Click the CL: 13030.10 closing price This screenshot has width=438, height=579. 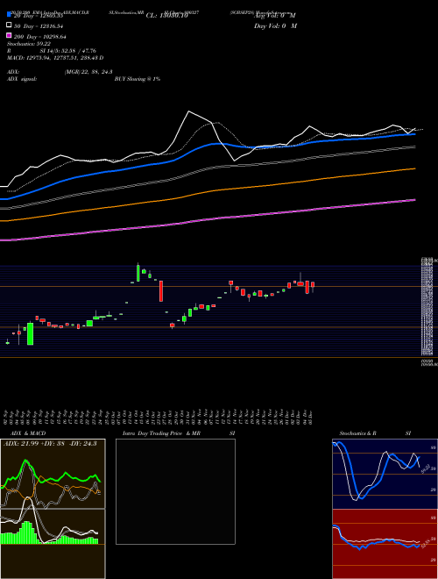click(x=167, y=16)
